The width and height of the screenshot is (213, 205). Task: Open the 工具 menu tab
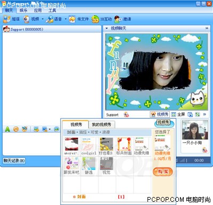(52, 11)
